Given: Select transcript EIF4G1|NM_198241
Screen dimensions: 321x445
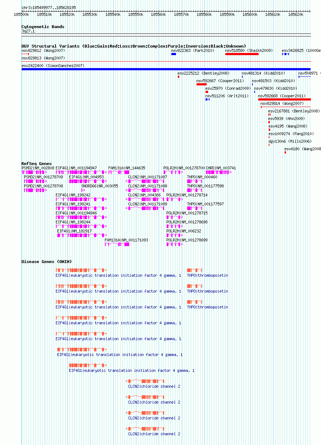Looking at the screenshot, I should click(x=73, y=204).
